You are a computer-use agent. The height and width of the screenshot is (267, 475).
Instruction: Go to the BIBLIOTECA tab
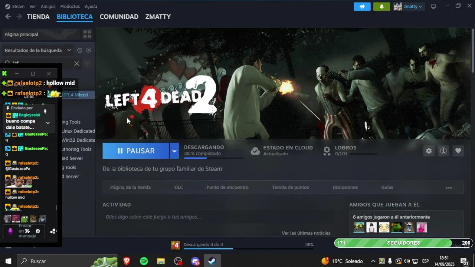click(75, 17)
